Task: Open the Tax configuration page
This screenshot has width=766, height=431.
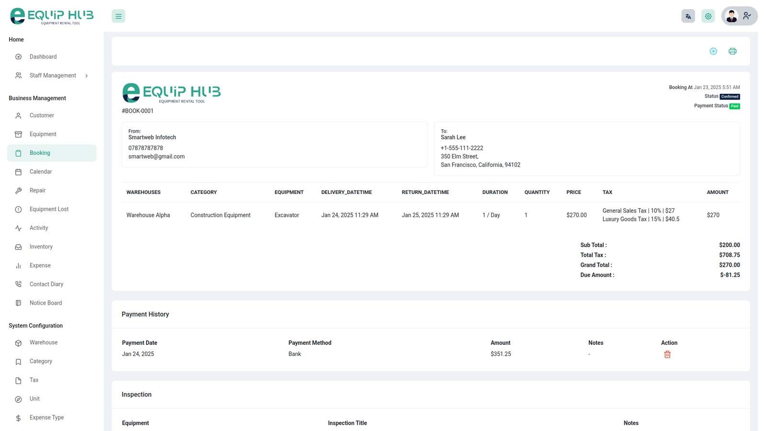Action: pyautogui.click(x=34, y=380)
